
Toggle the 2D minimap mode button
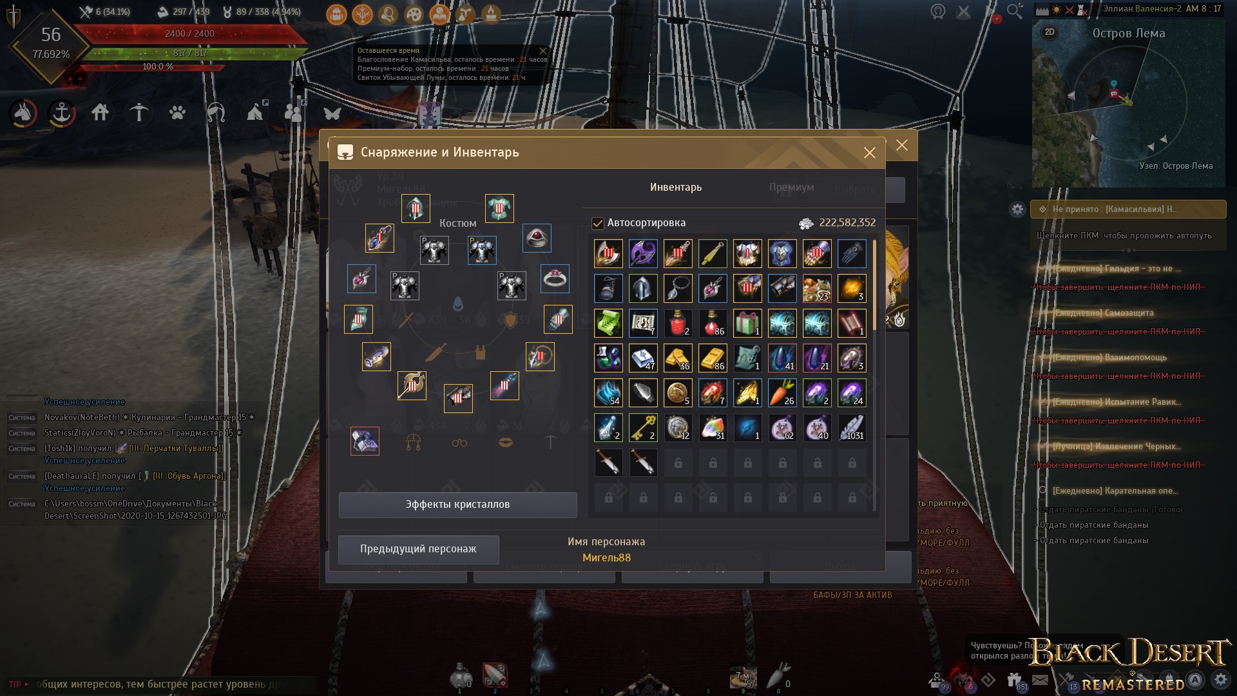(x=1050, y=32)
